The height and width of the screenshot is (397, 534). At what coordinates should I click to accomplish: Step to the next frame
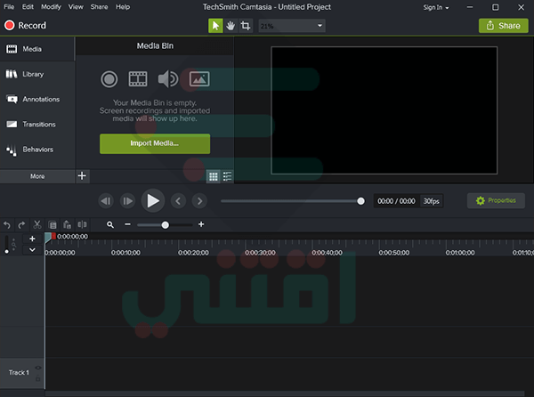tap(127, 201)
